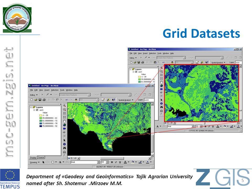Open the Selection menu in front ArcMap window
Image resolution: width=252 pixels, height=189 pixels.
(x=55, y=90)
